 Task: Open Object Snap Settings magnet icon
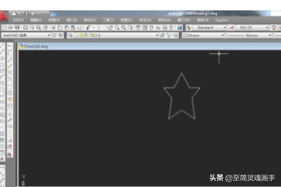pyautogui.click(x=10, y=154)
